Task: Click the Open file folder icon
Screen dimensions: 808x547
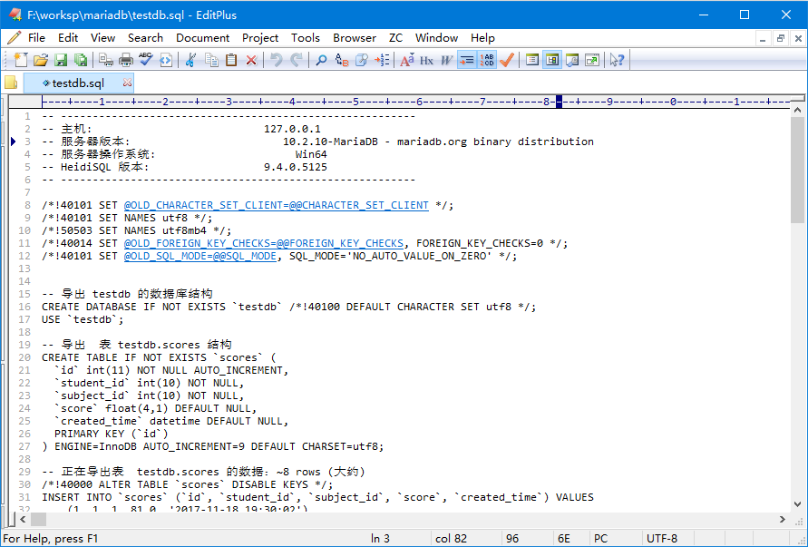Action: pyautogui.click(x=41, y=60)
